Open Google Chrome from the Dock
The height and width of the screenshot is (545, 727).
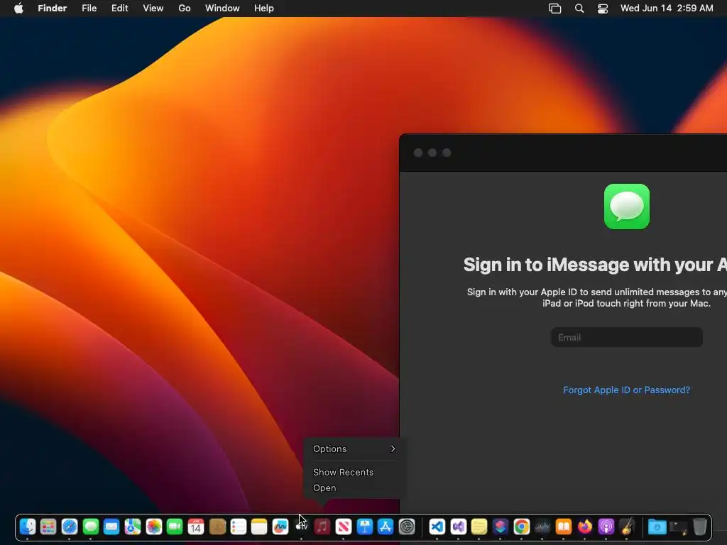coord(521,527)
